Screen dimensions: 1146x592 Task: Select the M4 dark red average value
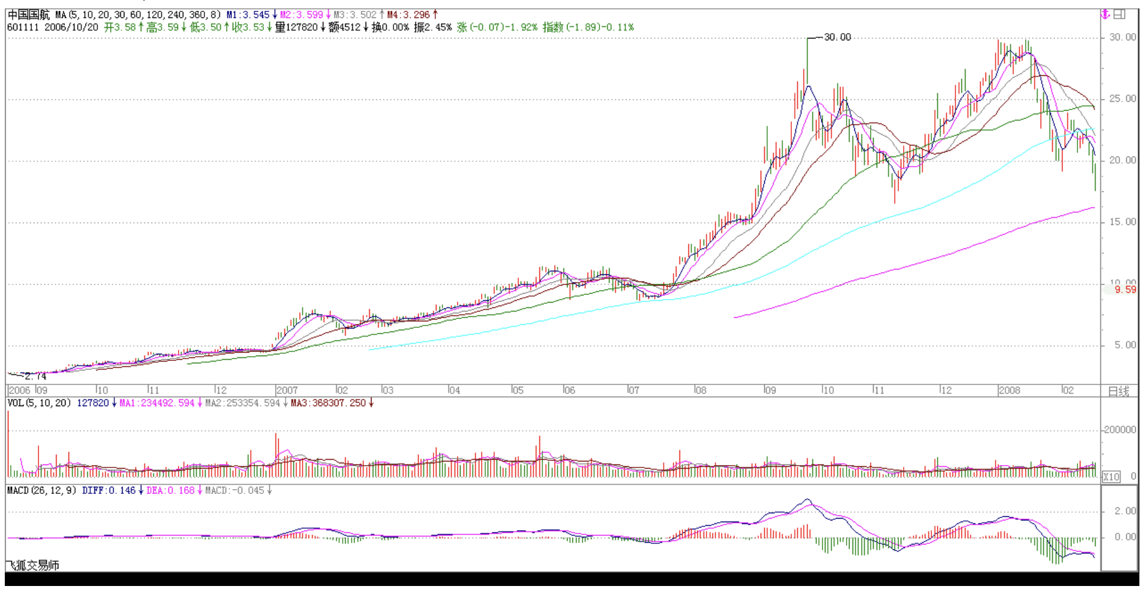click(409, 14)
